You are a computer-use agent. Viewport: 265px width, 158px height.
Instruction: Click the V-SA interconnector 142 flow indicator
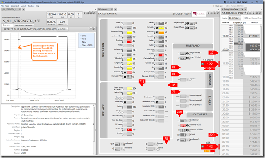(x=210, y=147)
